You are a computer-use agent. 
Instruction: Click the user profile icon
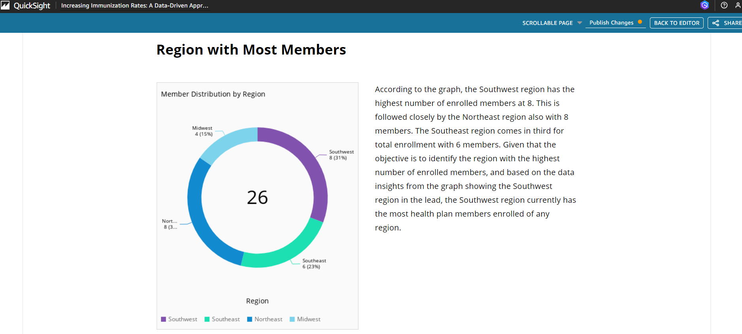coord(738,5)
